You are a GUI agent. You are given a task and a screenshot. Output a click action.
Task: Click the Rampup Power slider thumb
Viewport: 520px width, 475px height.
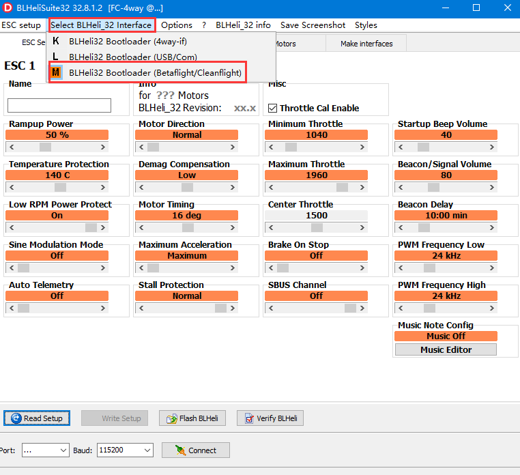(x=46, y=147)
